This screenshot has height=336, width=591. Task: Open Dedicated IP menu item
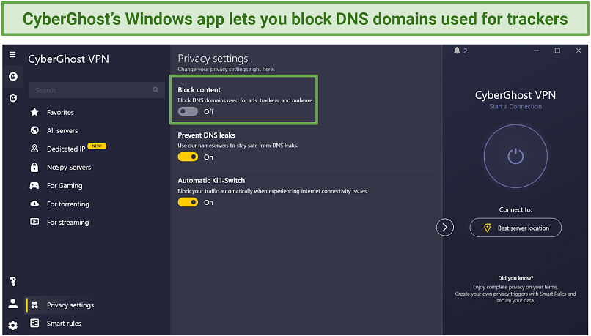pyautogui.click(x=66, y=149)
